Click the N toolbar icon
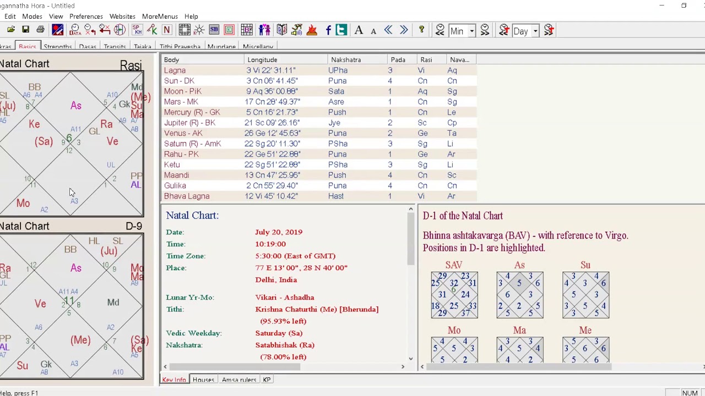 [x=166, y=30]
